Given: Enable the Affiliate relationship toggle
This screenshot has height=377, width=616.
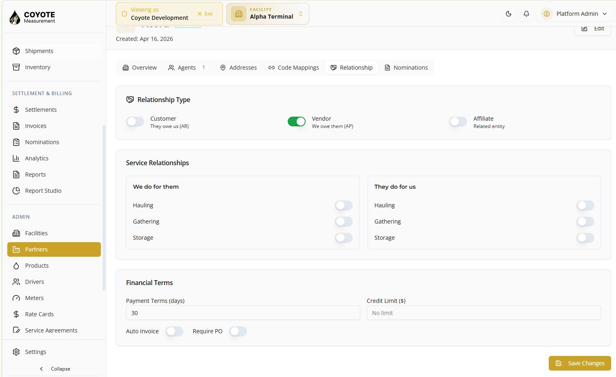Looking at the screenshot, I should [x=458, y=121].
